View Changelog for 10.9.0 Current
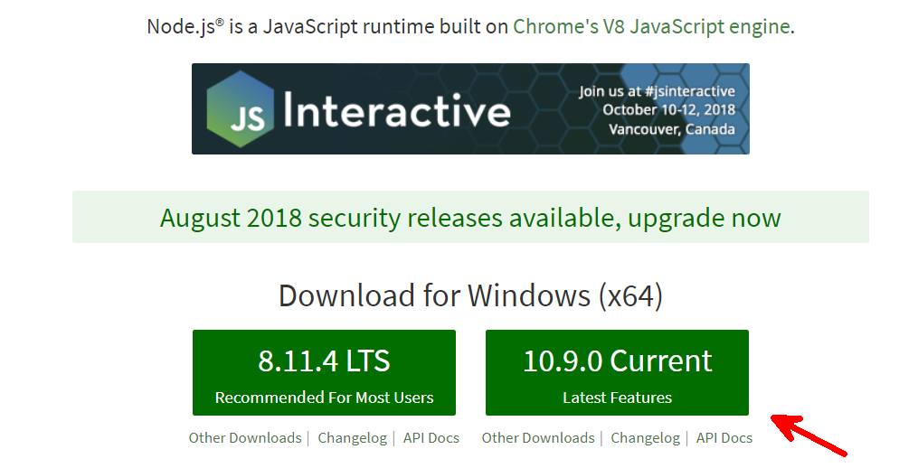Screen dimensions: 918x468 point(645,437)
